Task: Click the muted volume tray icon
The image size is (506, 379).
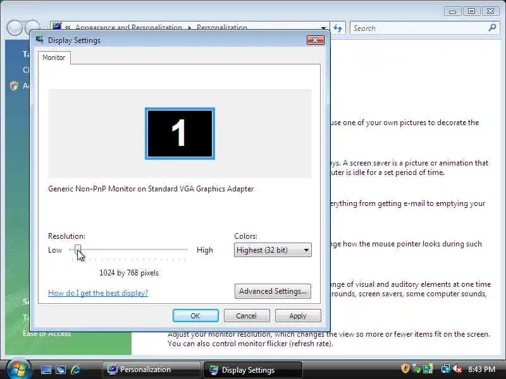Action: pos(457,369)
